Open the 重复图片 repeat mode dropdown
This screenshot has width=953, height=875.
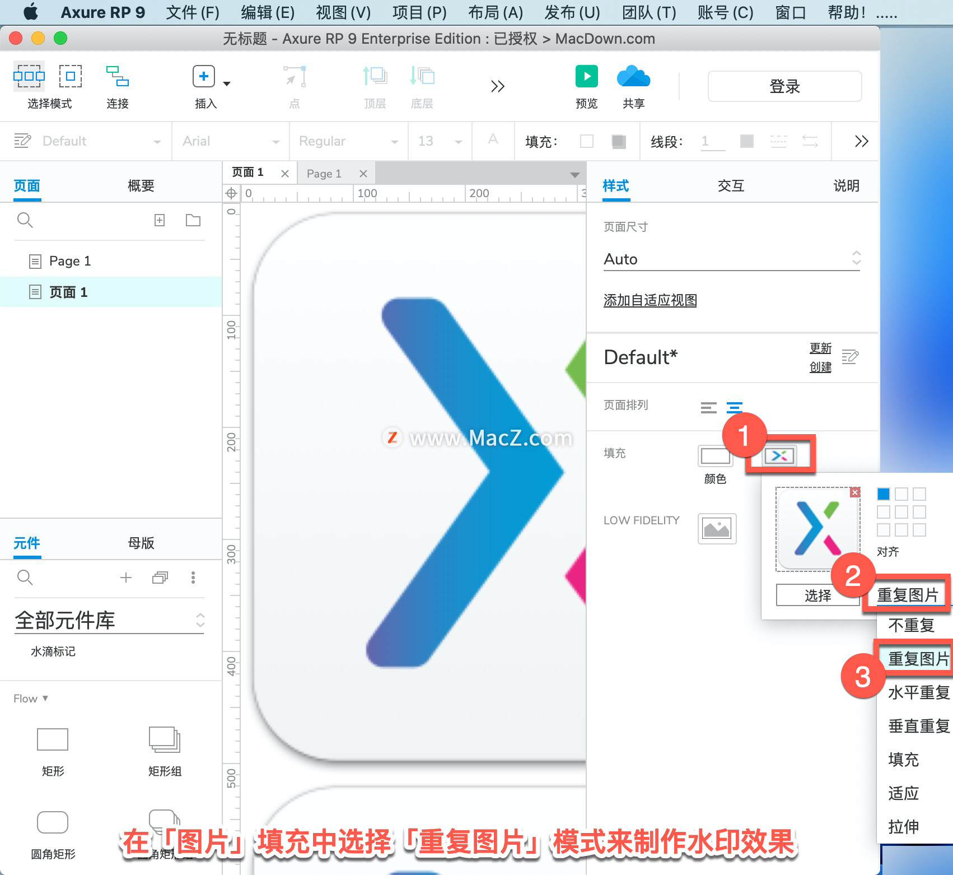908,594
